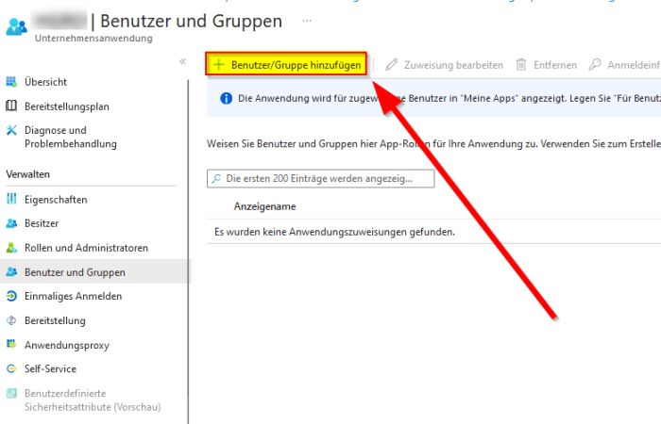The height and width of the screenshot is (424, 661).
Task: Click the green plus icon for adding user
Action: 219,65
